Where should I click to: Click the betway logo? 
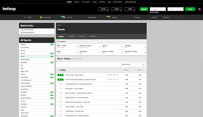[9, 9]
